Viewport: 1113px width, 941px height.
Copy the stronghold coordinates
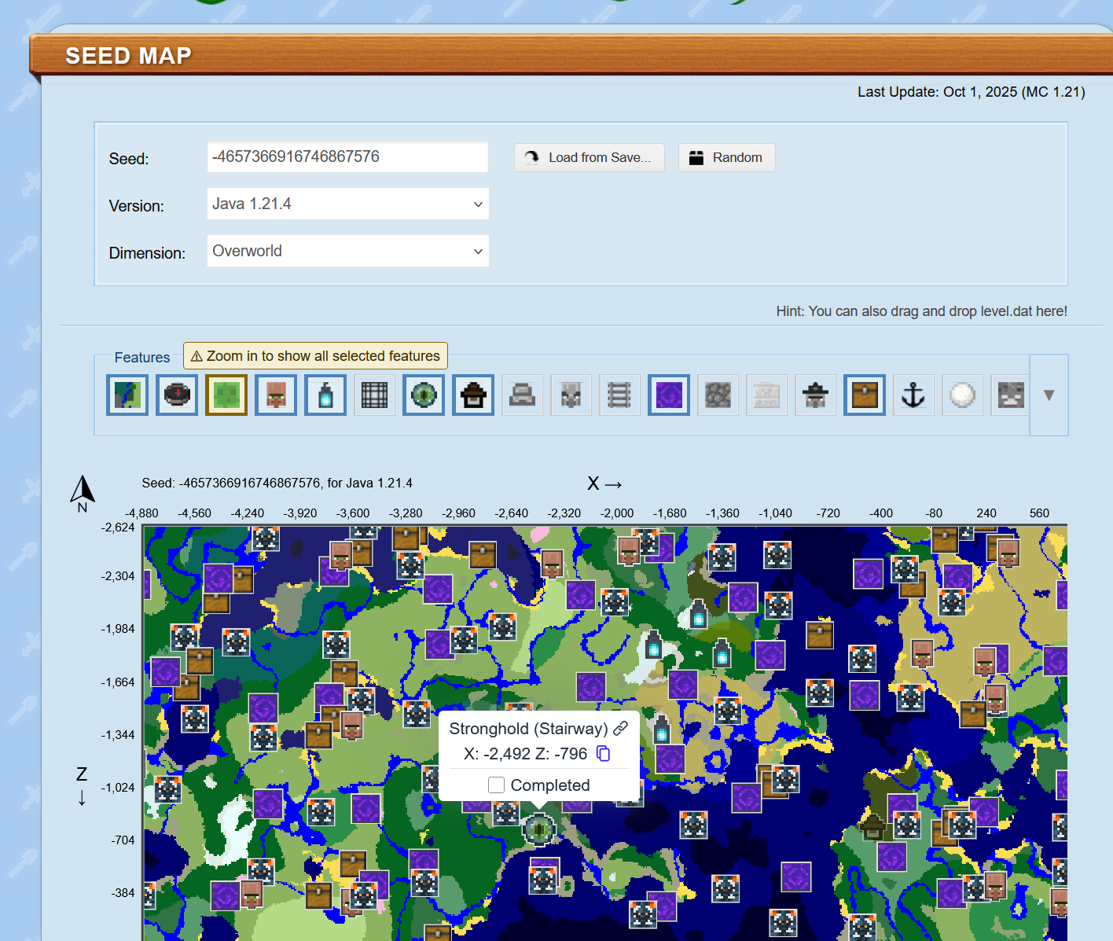(603, 754)
